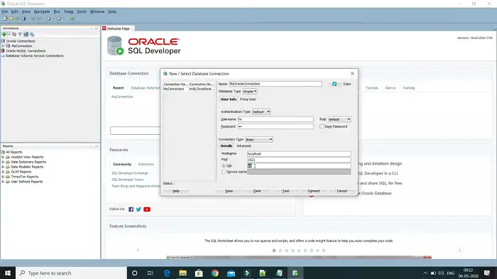Click the Clear button

pos(257,191)
